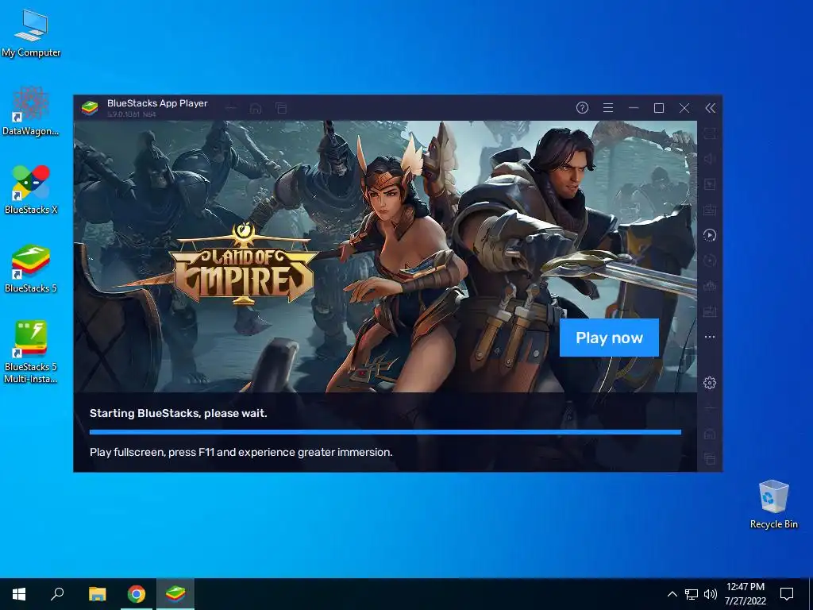This screenshot has width=813, height=610.
Task: Click the dimmed home icon at sidebar bottom
Action: (x=710, y=434)
